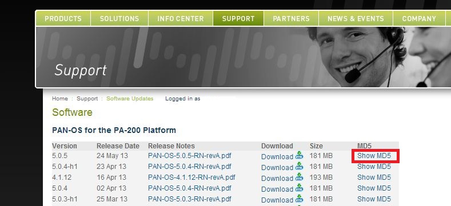Viewport: 451px width, 206px height.
Task: Open release notes PDF dated 02 Apr 13
Action: pyautogui.click(x=190, y=188)
